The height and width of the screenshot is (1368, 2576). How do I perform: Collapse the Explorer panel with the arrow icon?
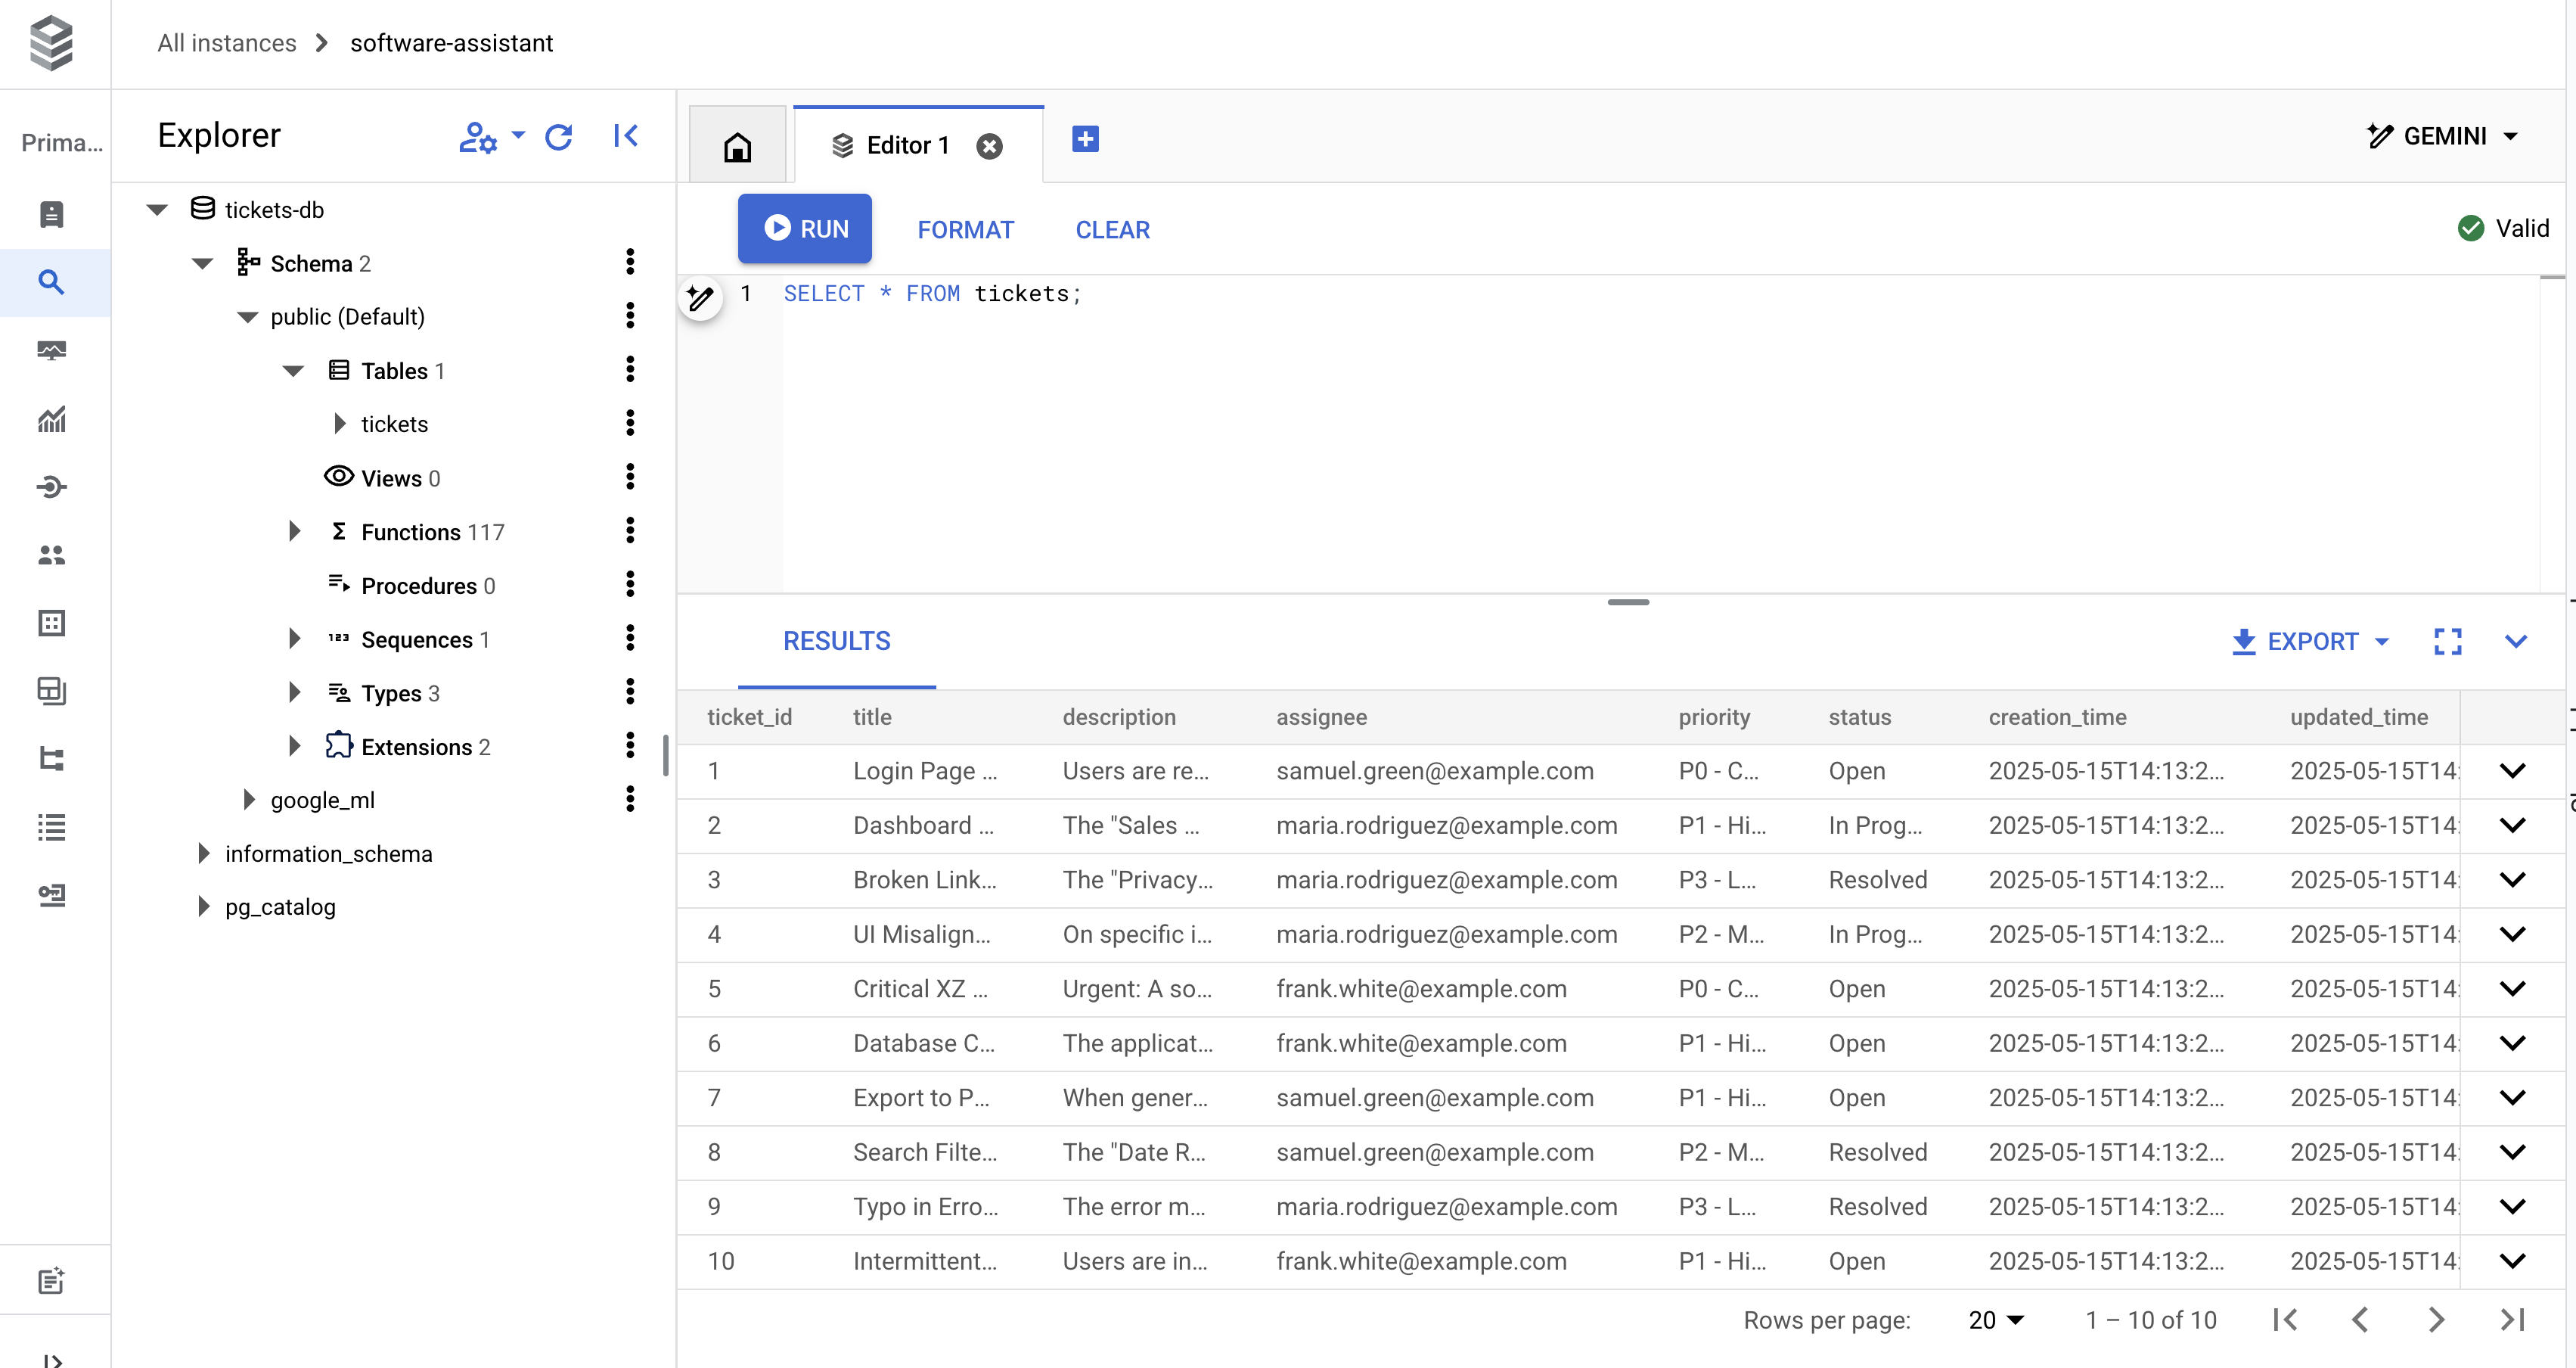tap(625, 135)
